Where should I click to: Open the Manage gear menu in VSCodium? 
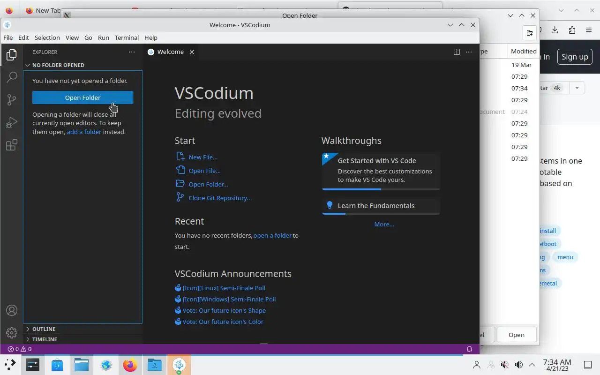pyautogui.click(x=12, y=333)
